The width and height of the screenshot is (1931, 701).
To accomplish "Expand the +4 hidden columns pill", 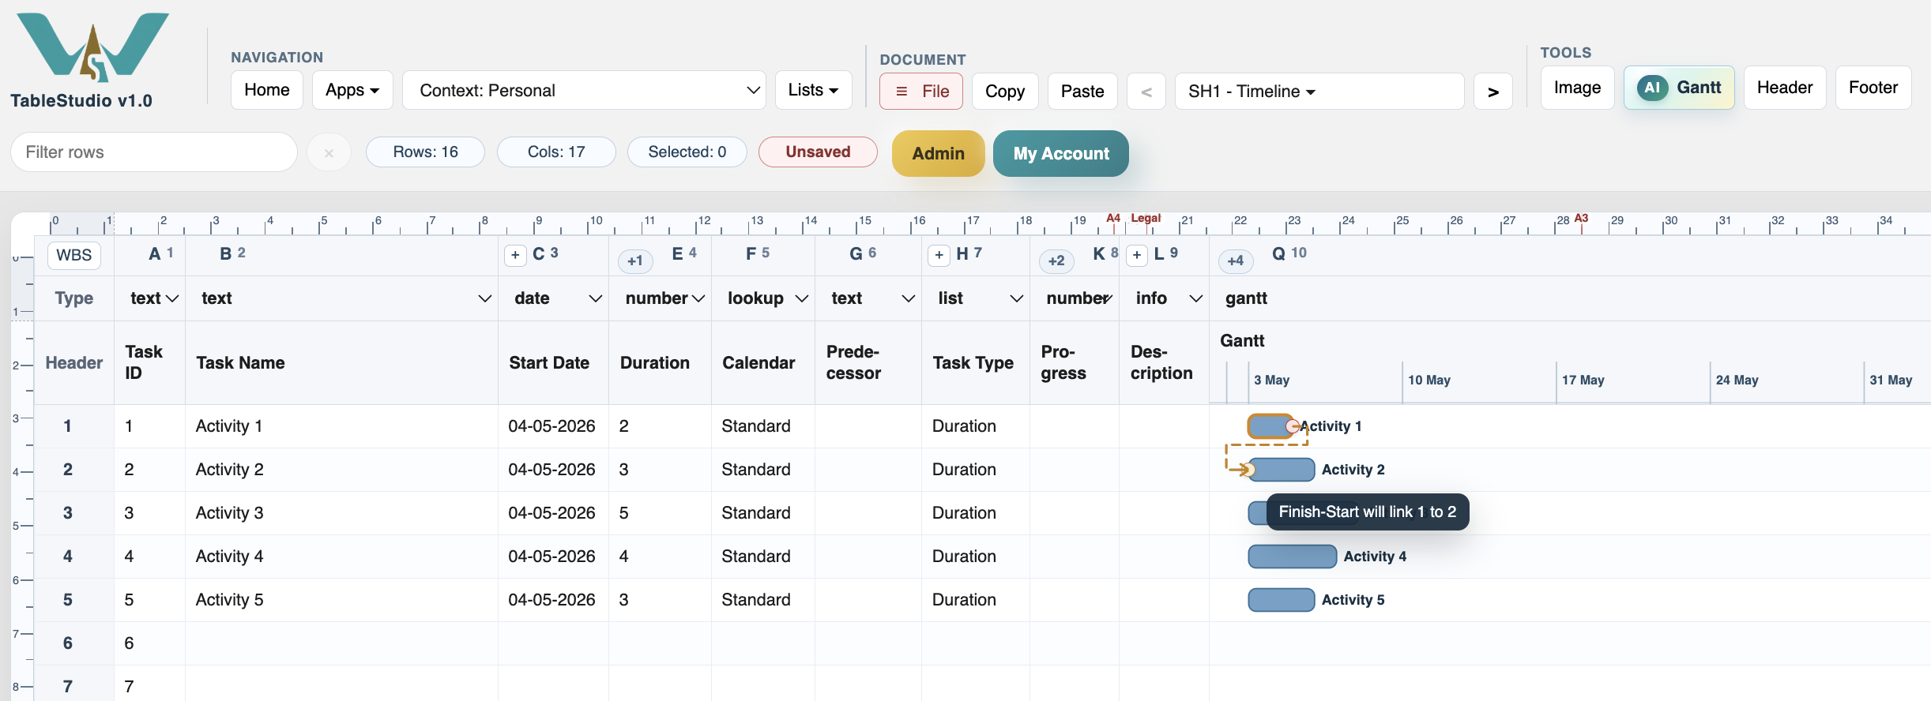I will 1236,261.
